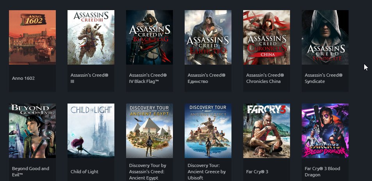Screen dimensions: 372x181
Task: Select the Assassin's Creed III cover image
Action: click(x=91, y=37)
